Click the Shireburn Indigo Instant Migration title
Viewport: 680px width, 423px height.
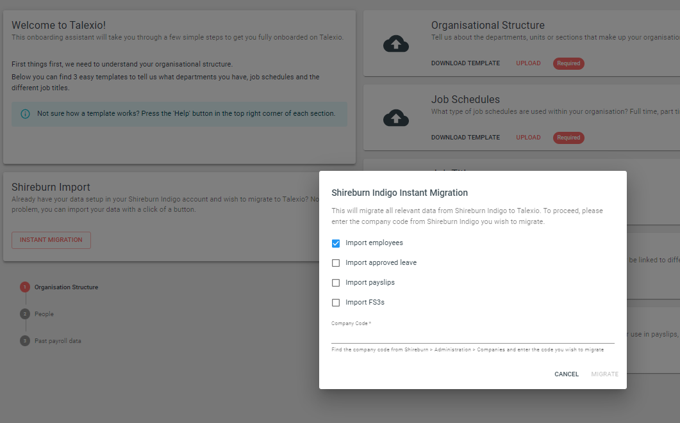(399, 193)
